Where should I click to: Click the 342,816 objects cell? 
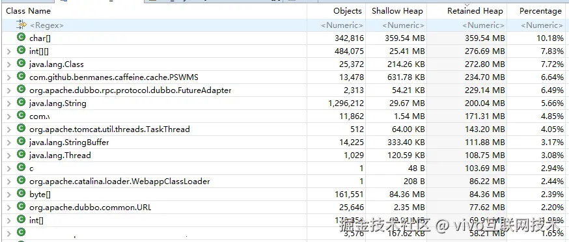(349, 38)
